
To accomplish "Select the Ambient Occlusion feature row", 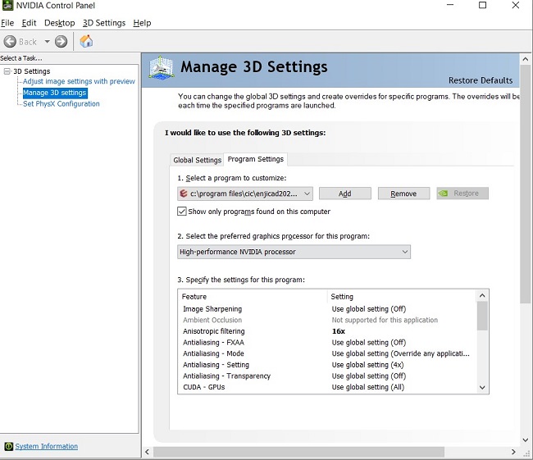I will 326,320.
